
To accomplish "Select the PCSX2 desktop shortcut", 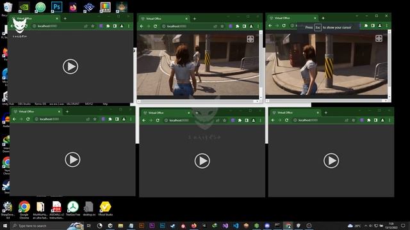I will tap(89, 7).
